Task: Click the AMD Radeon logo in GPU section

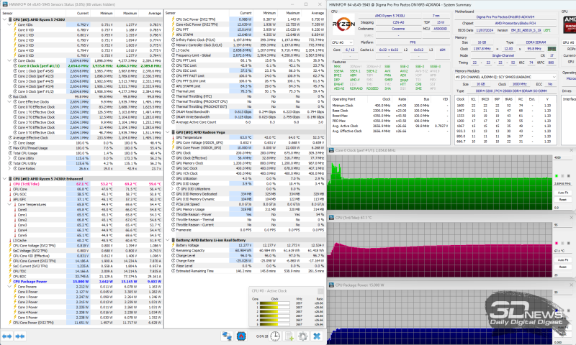Action: [570, 24]
